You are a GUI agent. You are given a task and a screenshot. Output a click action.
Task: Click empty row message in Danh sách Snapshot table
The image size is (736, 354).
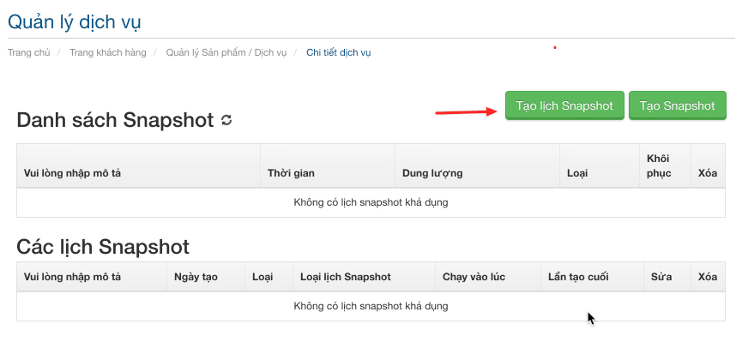(x=371, y=203)
